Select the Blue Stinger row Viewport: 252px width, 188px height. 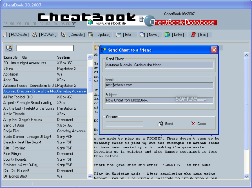click(45, 154)
